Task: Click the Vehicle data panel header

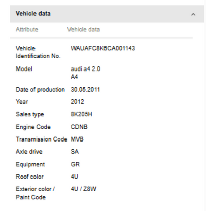Action: [x=107, y=14]
